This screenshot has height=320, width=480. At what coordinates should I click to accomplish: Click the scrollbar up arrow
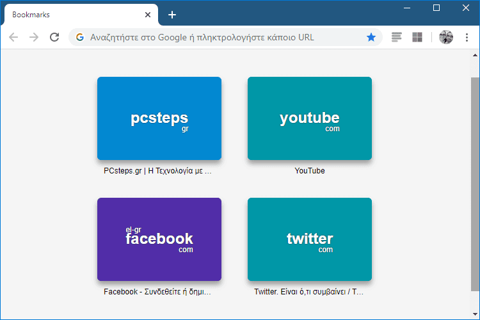click(x=475, y=55)
